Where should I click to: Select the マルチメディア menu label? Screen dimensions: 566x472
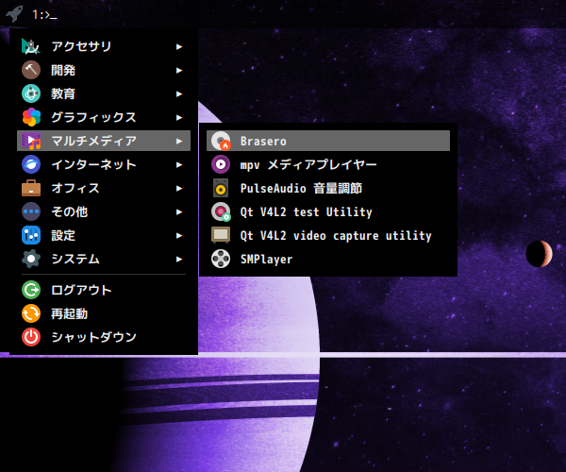tap(93, 141)
